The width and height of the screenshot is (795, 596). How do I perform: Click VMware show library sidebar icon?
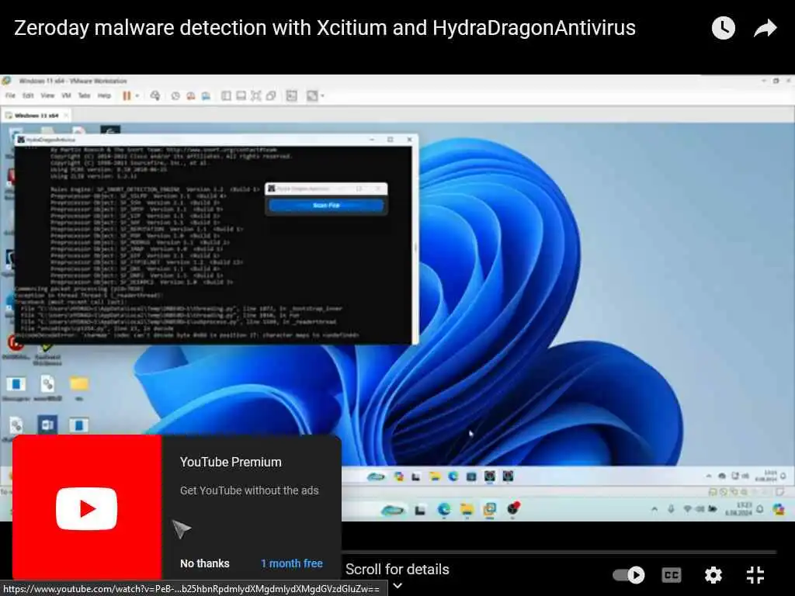[x=226, y=95]
